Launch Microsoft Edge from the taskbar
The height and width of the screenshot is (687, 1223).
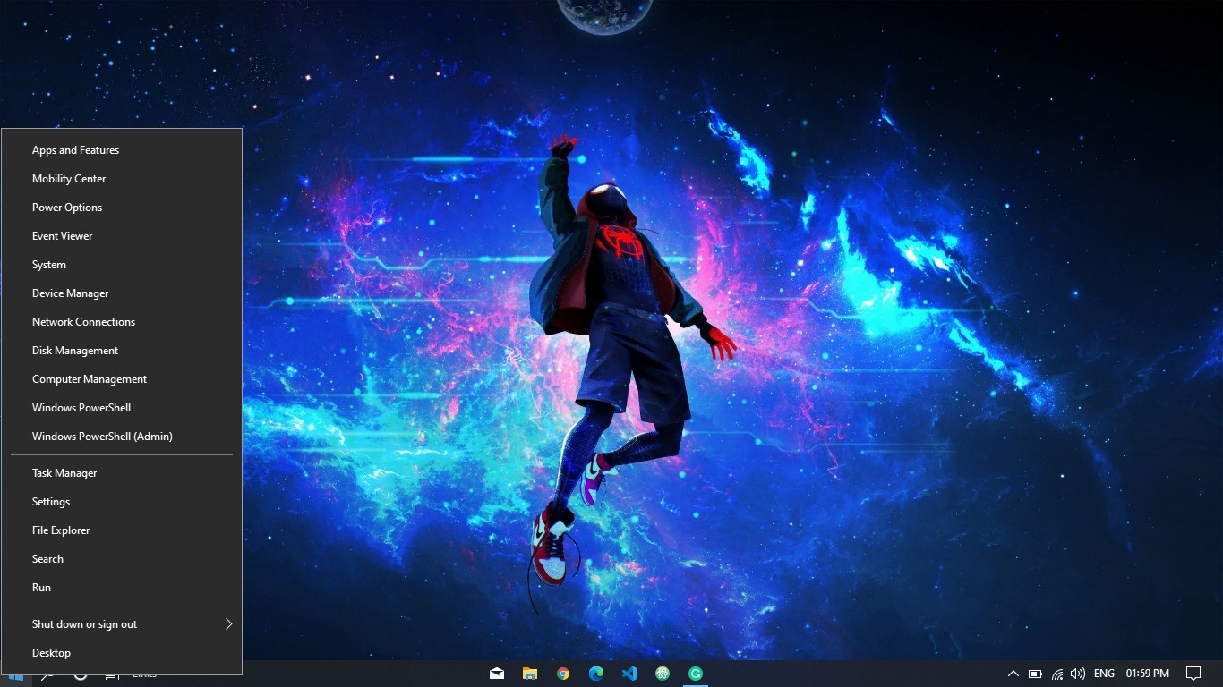click(x=596, y=674)
